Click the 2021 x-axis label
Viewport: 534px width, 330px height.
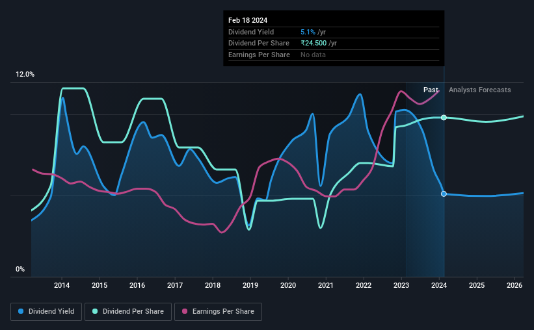pos(326,285)
